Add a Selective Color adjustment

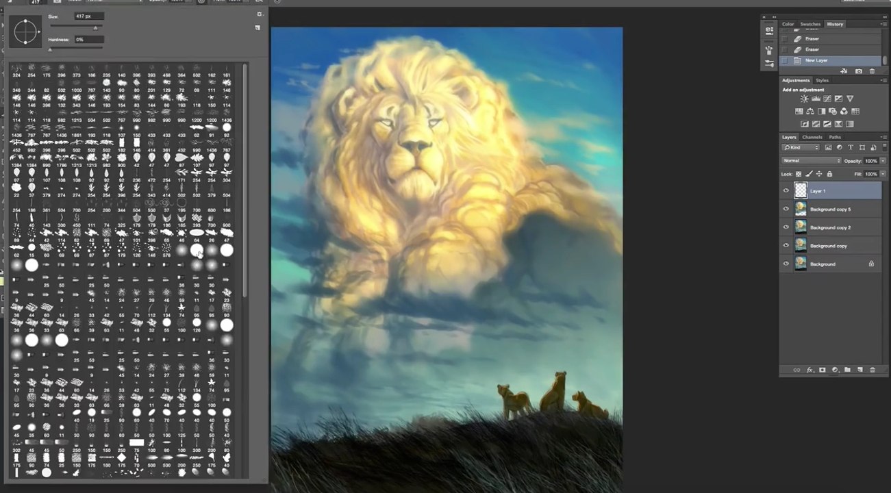(838, 124)
